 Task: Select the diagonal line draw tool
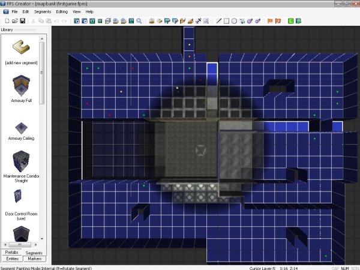tap(218, 21)
